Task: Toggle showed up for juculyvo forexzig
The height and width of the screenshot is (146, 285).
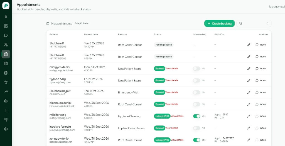Action: pos(196,128)
